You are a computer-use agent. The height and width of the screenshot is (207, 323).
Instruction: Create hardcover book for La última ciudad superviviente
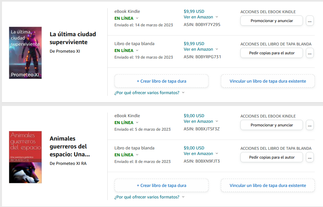tap(161, 81)
